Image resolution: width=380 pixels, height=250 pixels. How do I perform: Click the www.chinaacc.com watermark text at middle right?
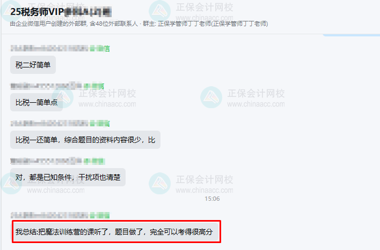pyautogui.click(x=256, y=104)
